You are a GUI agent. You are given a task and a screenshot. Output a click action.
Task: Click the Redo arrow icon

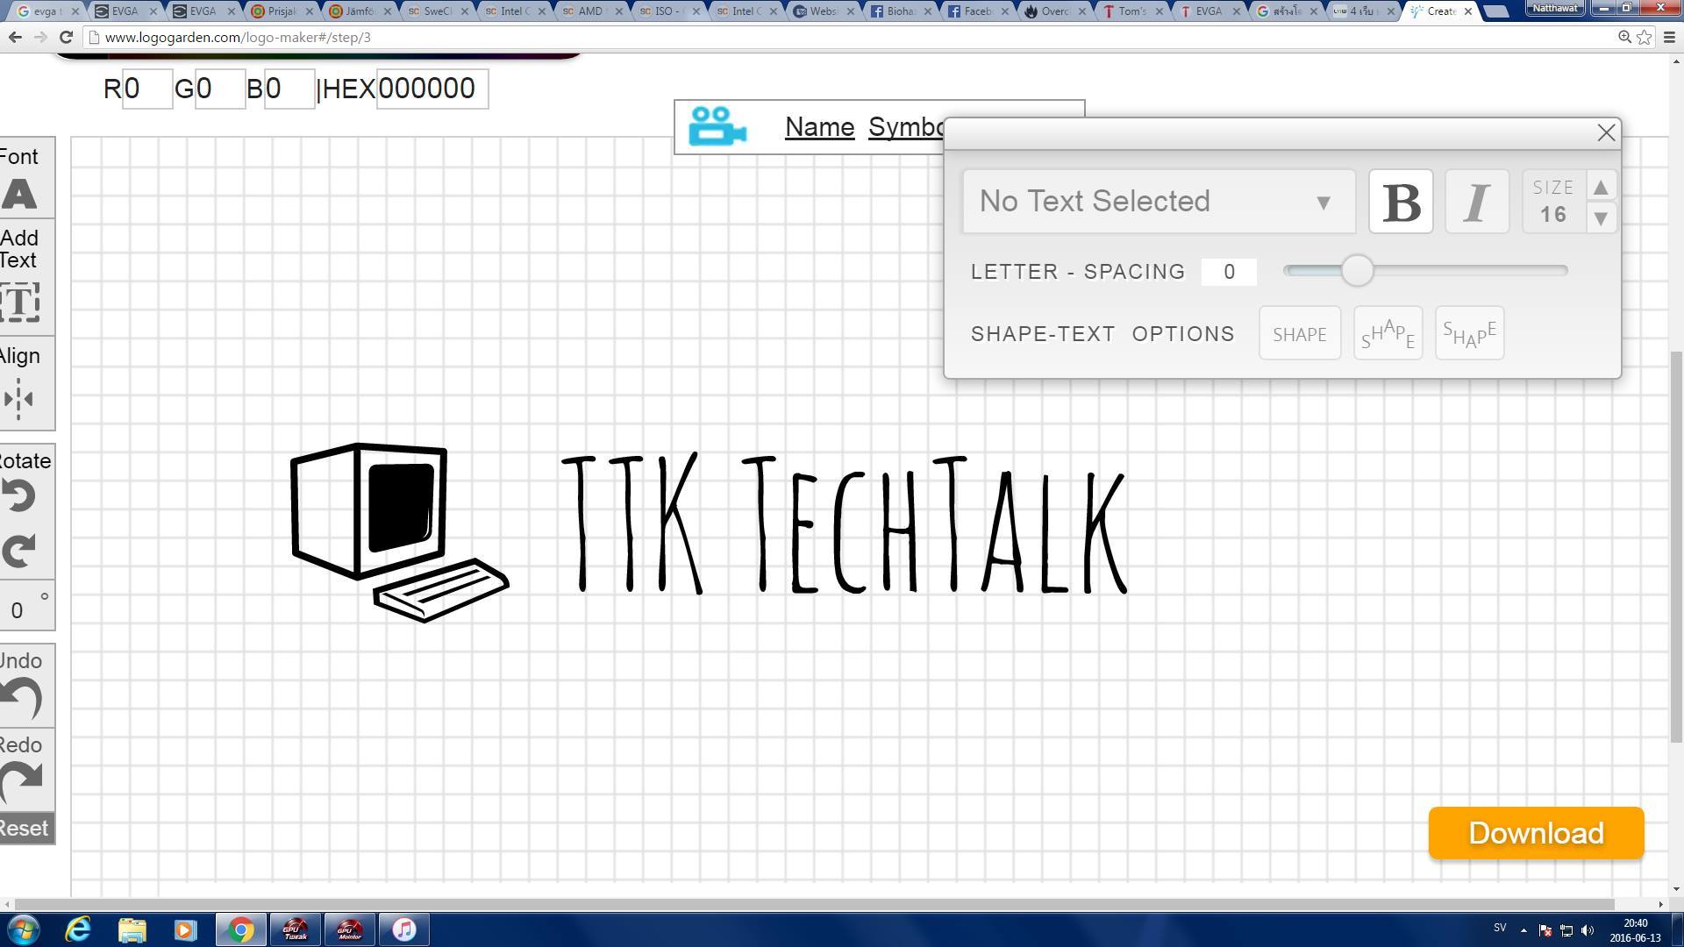pyautogui.click(x=21, y=782)
